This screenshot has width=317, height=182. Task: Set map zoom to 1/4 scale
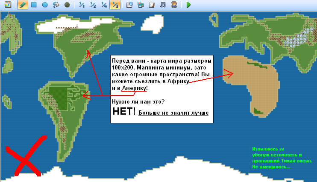(104, 5)
